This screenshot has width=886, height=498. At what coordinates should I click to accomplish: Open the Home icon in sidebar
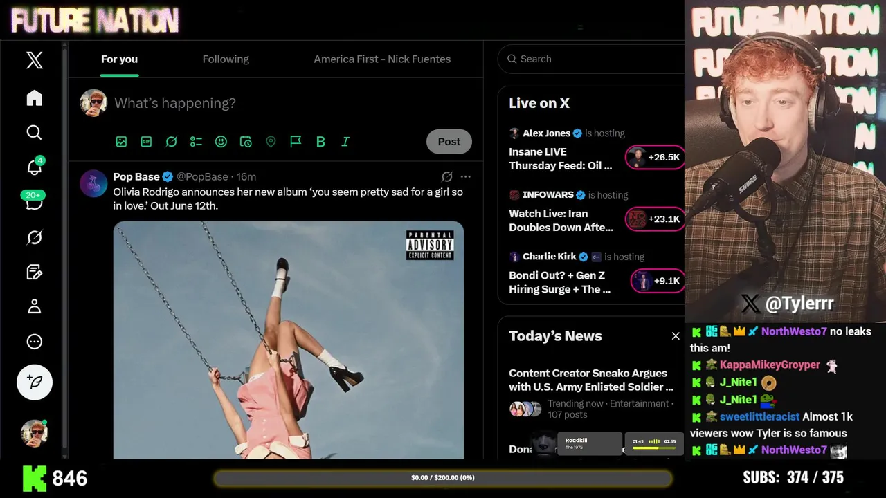pos(34,98)
